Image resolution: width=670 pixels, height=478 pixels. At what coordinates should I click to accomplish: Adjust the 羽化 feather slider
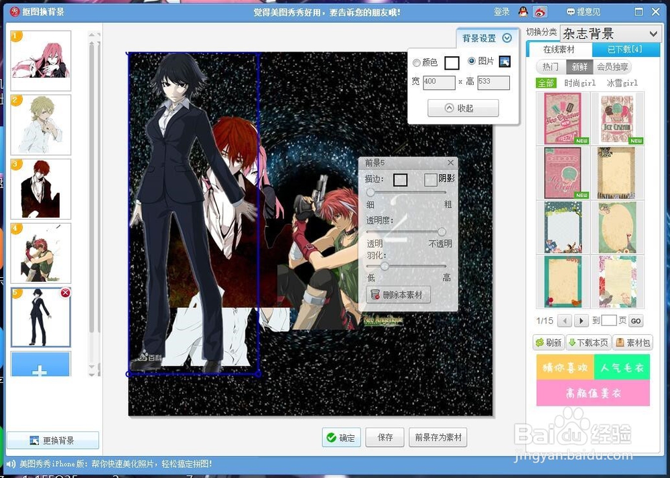(x=385, y=266)
